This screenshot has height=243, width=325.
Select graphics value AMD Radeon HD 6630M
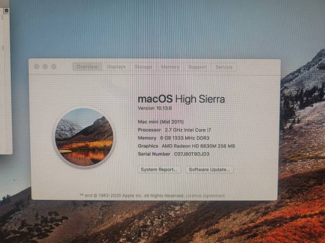(x=198, y=146)
